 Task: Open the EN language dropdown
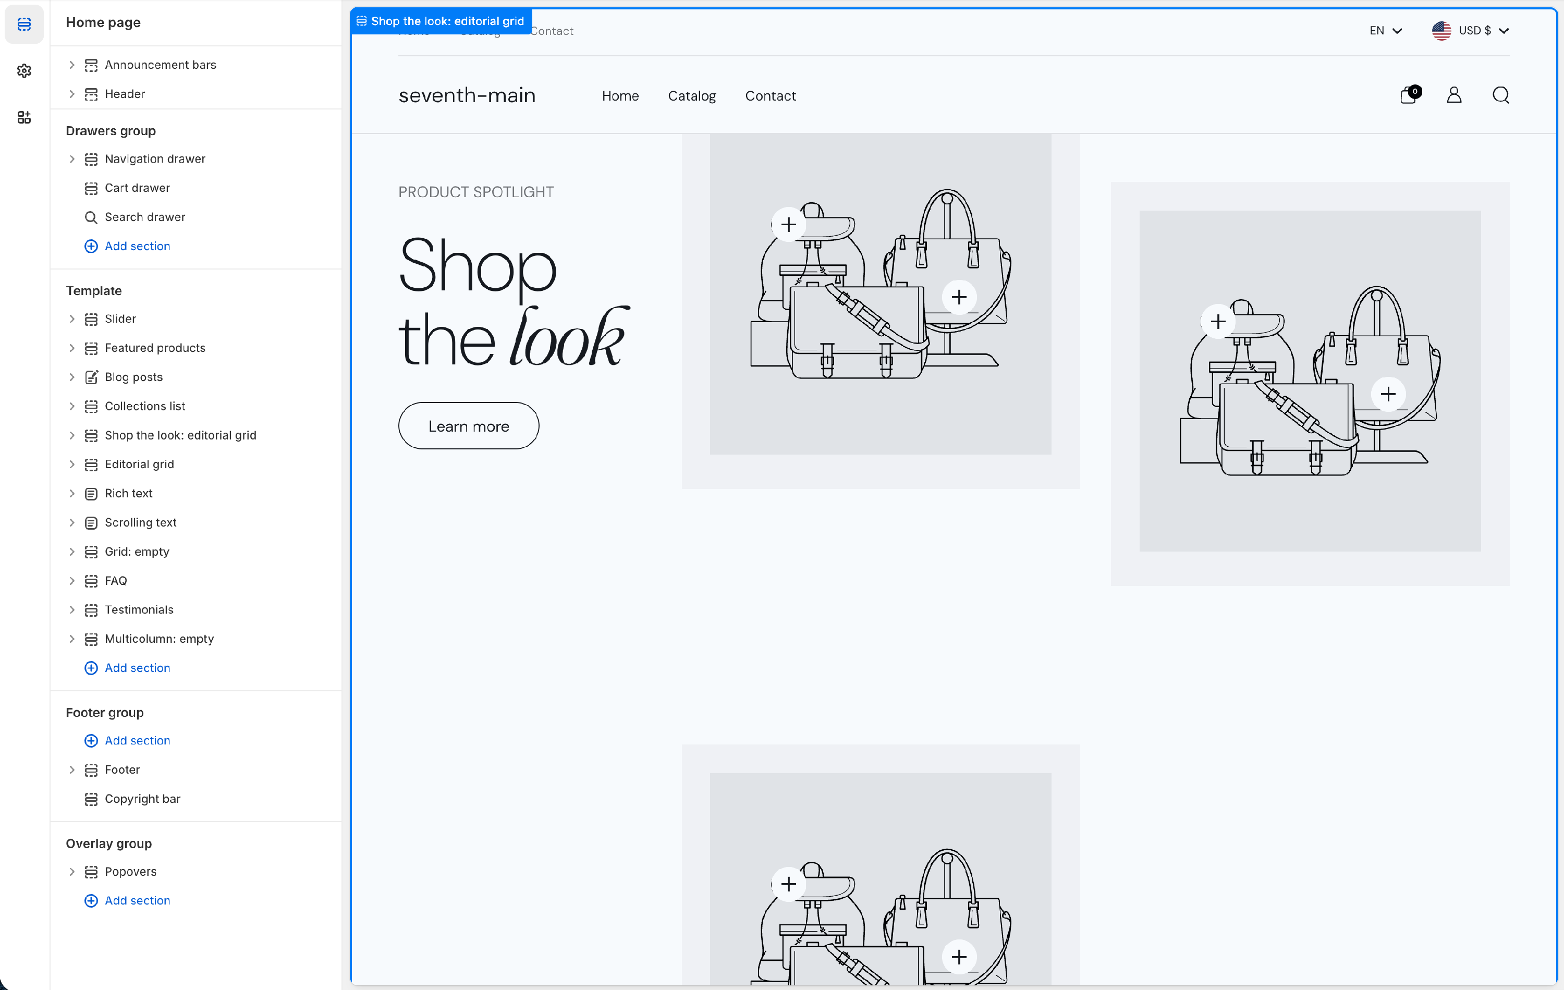[1385, 31]
